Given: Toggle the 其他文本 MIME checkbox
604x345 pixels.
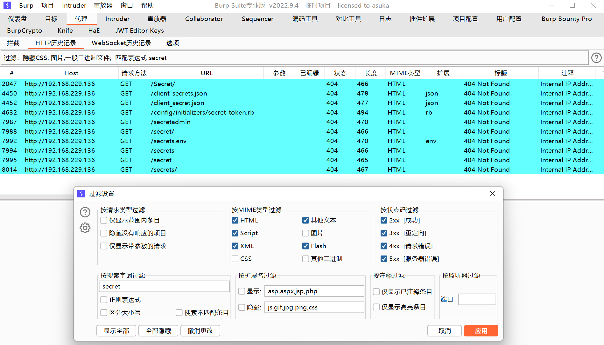Looking at the screenshot, I should [306, 220].
